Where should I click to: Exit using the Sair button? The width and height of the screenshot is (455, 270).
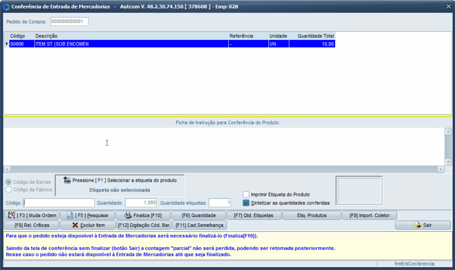point(423,225)
